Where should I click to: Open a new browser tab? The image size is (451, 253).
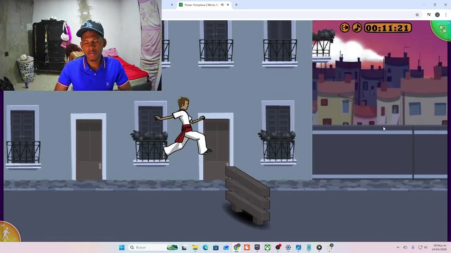click(x=236, y=5)
